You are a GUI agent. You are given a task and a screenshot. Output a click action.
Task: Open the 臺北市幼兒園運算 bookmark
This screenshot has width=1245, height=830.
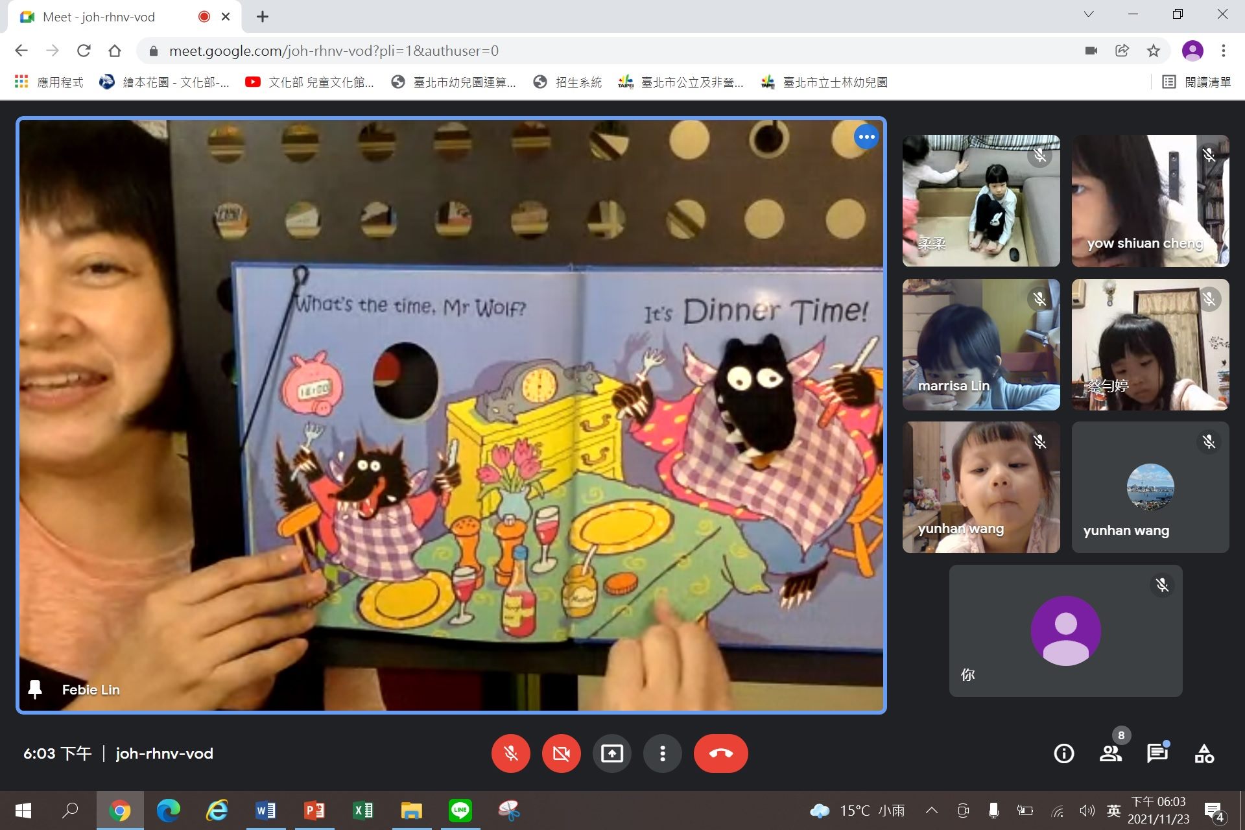coord(454,82)
